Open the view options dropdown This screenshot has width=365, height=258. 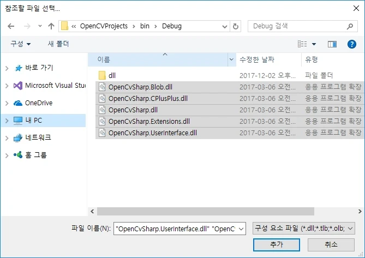(314, 44)
